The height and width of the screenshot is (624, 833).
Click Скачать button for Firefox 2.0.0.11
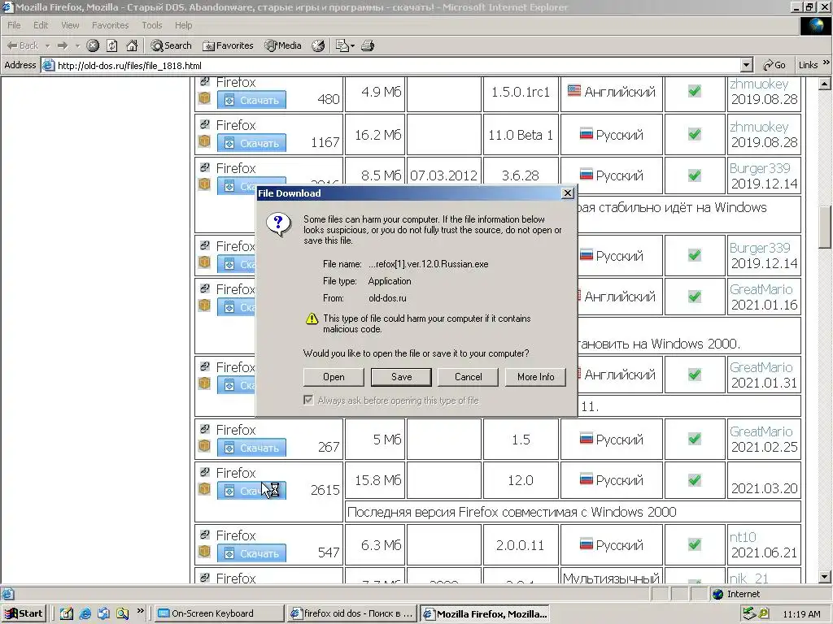click(x=251, y=553)
